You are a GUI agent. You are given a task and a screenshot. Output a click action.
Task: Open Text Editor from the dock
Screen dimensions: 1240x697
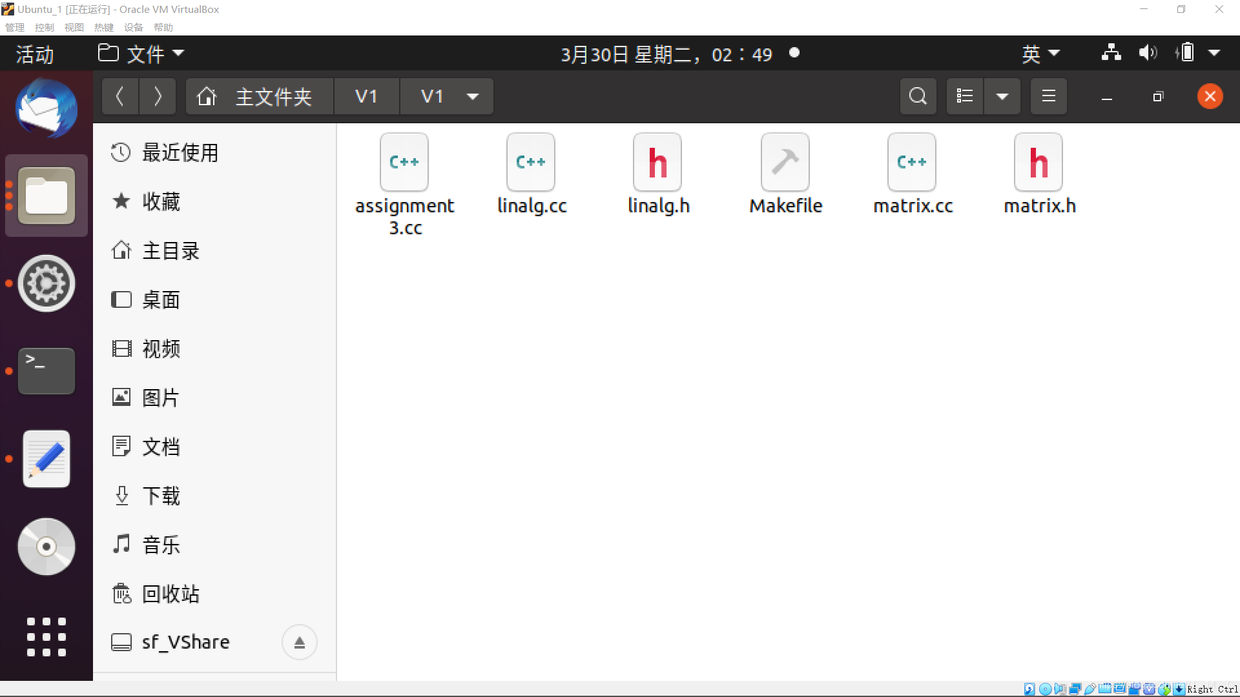46,459
